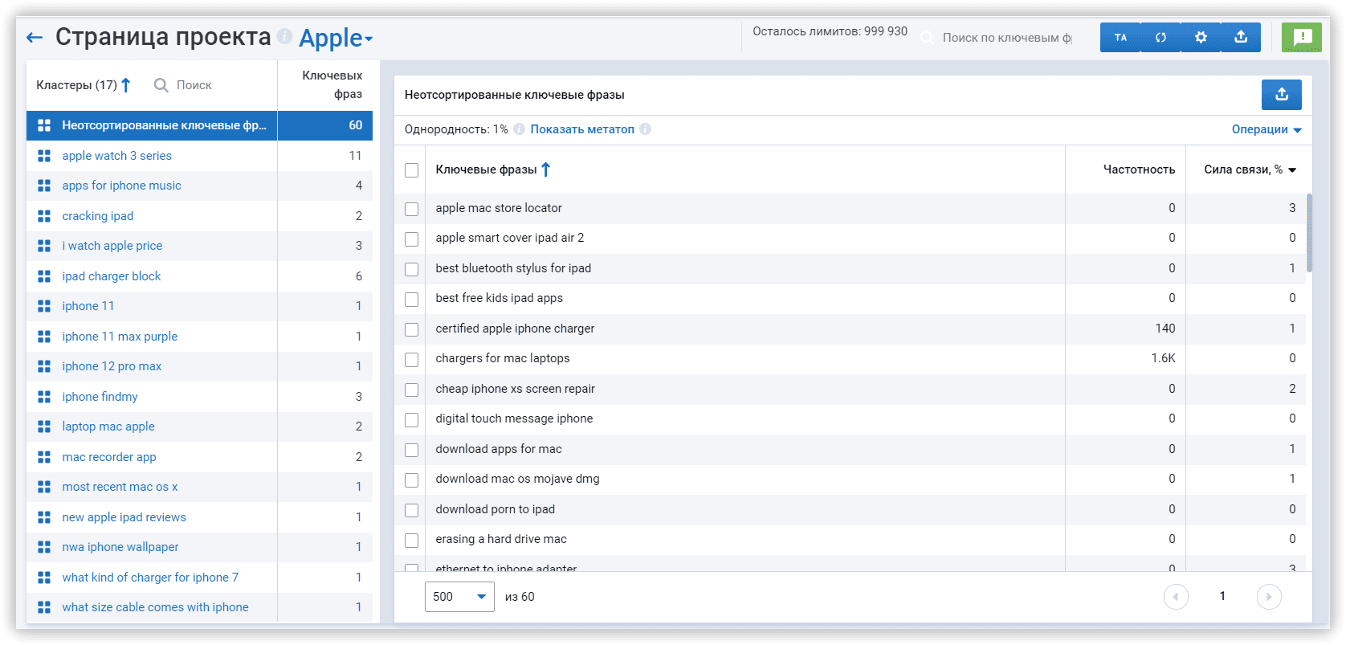1346x645 pixels.
Task: Sort clusters using the arrow beside Кластеры
Action: 125,85
